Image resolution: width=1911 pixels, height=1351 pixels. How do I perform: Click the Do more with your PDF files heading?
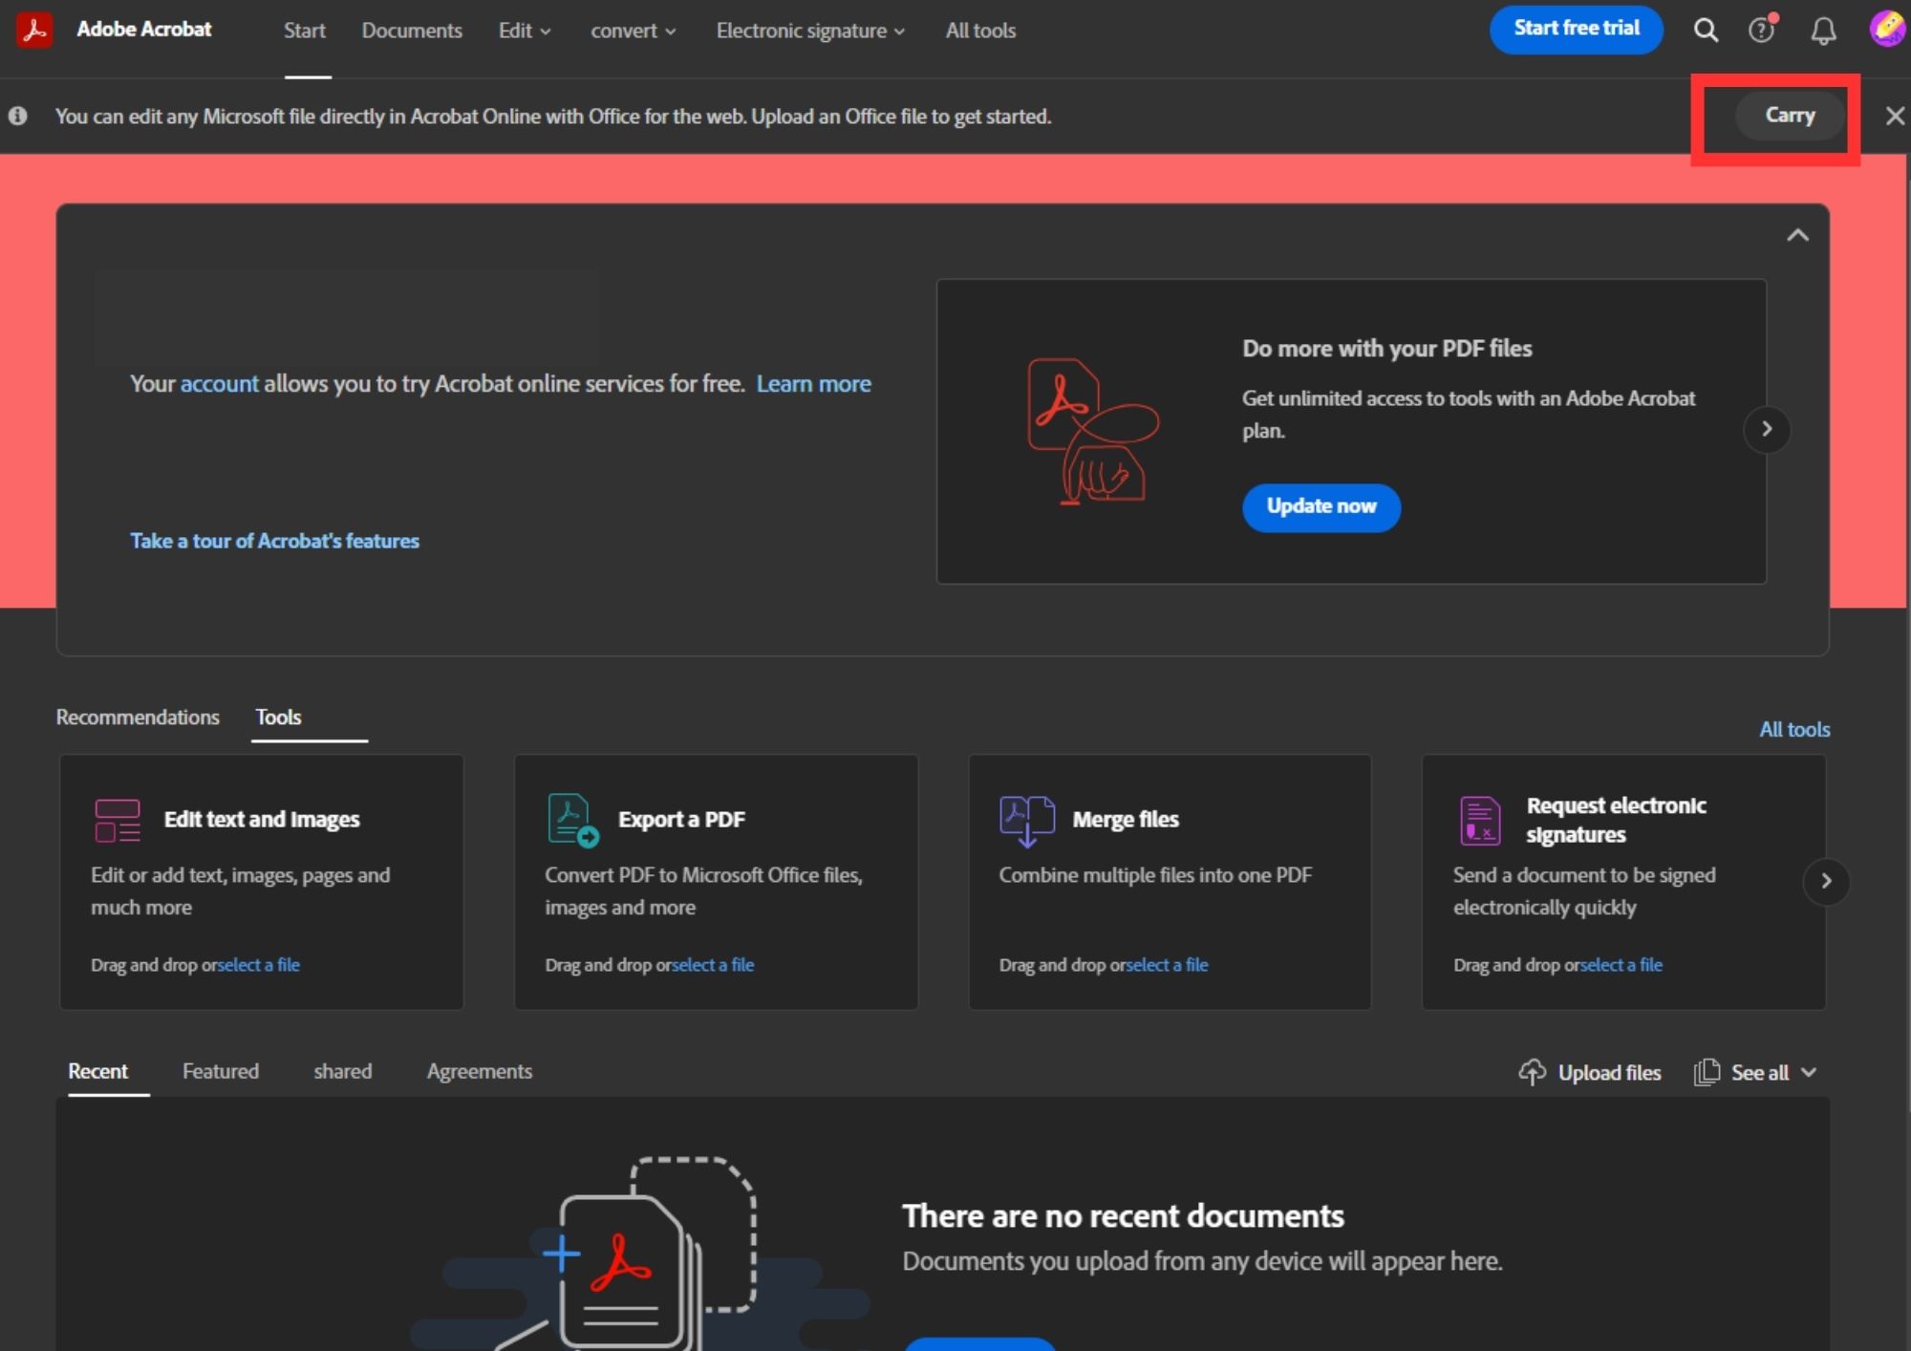pos(1386,349)
